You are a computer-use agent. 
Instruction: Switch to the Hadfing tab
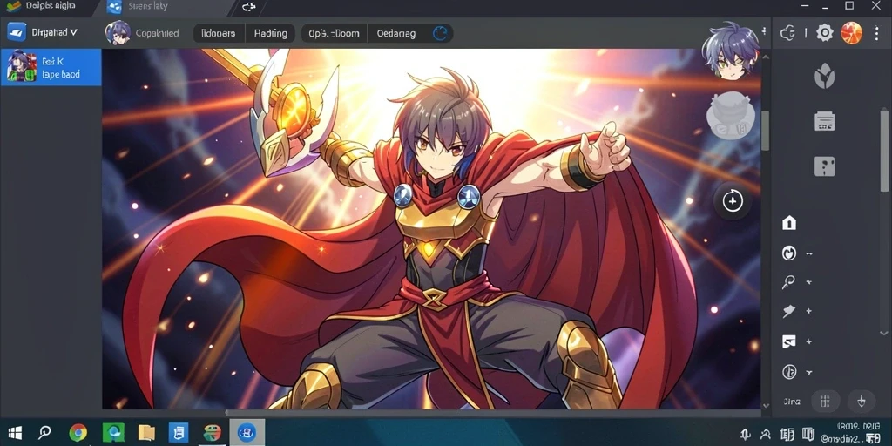(x=270, y=33)
